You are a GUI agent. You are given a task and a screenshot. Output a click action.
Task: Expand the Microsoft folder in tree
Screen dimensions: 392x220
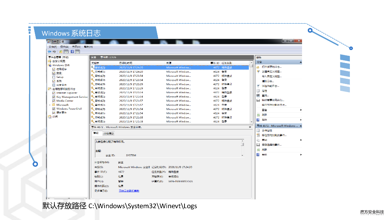50,105
